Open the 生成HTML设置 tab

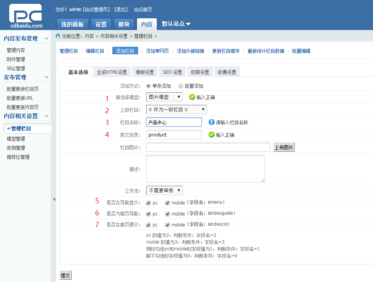click(112, 72)
